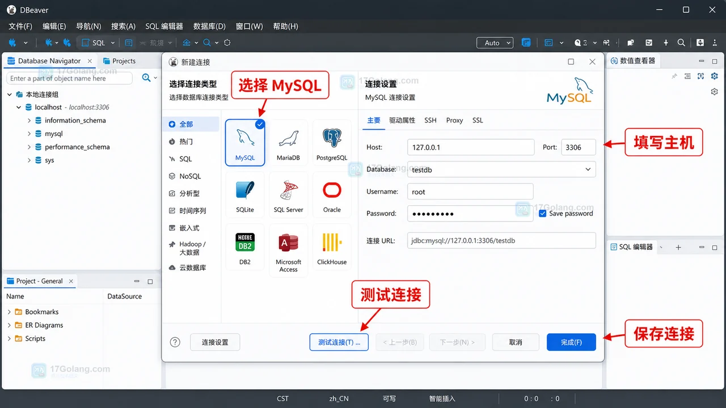Screen dimensions: 726x408
Task: Select the MySQL database icon
Action: [245, 142]
